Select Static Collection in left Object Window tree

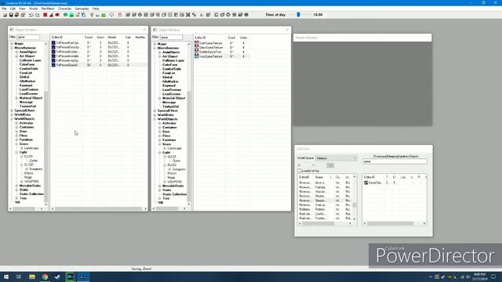(31, 193)
